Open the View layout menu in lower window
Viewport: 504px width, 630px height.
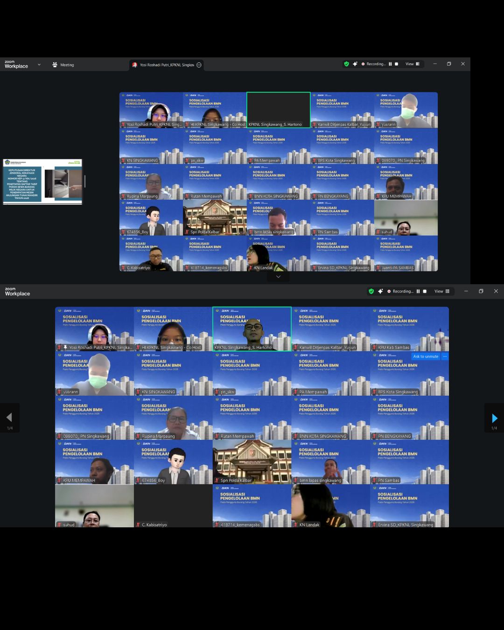point(442,291)
